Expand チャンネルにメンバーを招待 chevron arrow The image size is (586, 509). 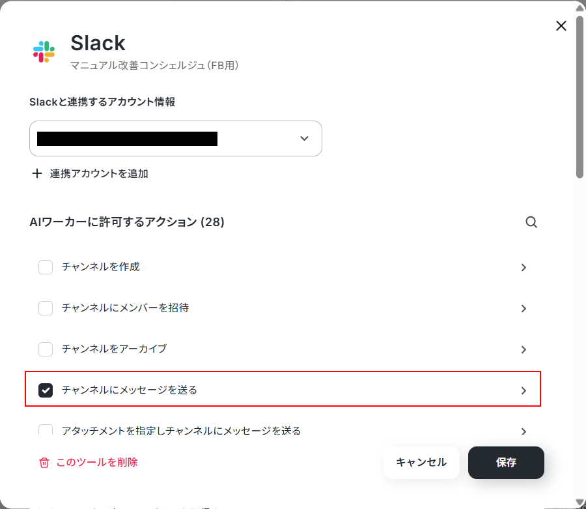(x=523, y=308)
